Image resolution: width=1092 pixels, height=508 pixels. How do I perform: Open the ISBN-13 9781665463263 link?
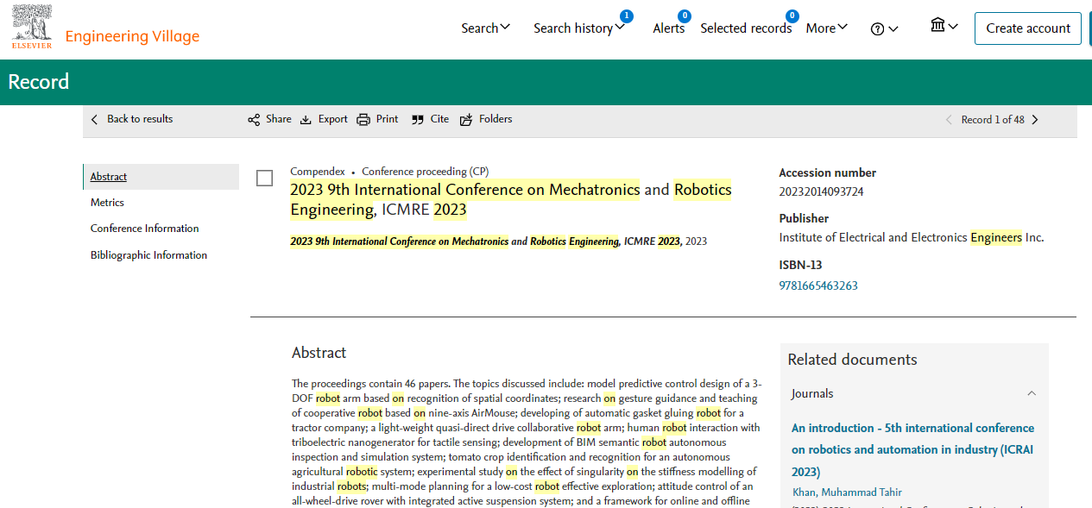click(818, 285)
